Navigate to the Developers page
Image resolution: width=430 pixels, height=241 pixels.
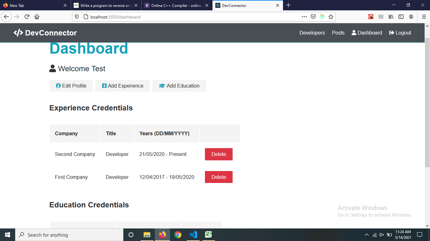[312, 32]
